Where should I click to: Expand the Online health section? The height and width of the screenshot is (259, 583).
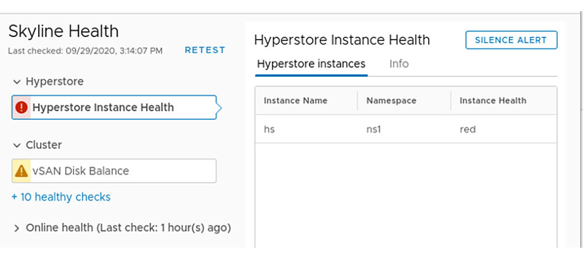pyautogui.click(x=17, y=228)
